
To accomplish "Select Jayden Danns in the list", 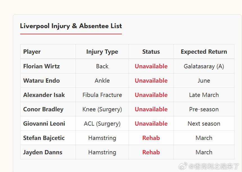I will tap(43, 152).
